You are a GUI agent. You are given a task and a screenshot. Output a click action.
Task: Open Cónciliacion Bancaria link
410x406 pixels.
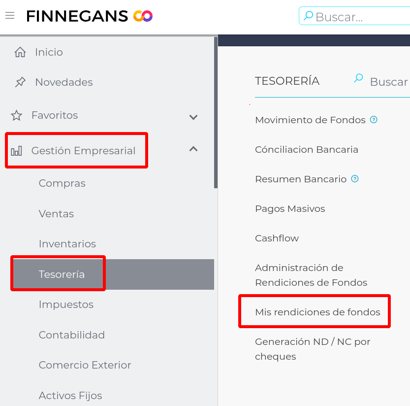point(306,149)
